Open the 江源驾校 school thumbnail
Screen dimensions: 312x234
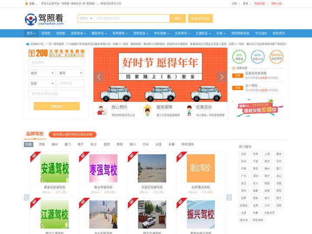[55, 214]
